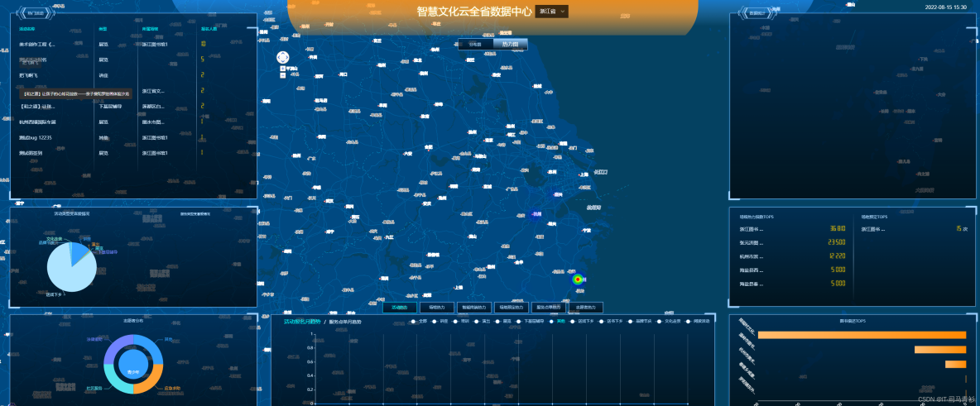Toggle the 品牌节庆 legend series
980x406 pixels.
point(639,322)
